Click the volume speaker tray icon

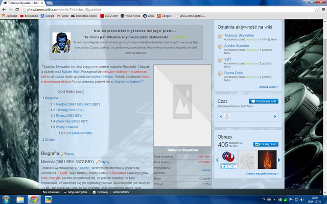click(302, 199)
